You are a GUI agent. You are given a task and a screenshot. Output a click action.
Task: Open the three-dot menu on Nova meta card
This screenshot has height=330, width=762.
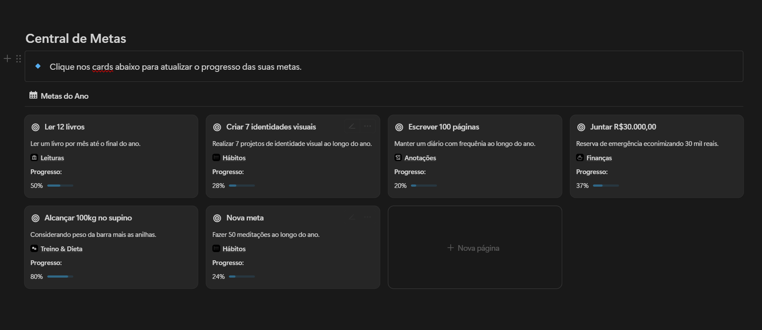[x=368, y=217]
